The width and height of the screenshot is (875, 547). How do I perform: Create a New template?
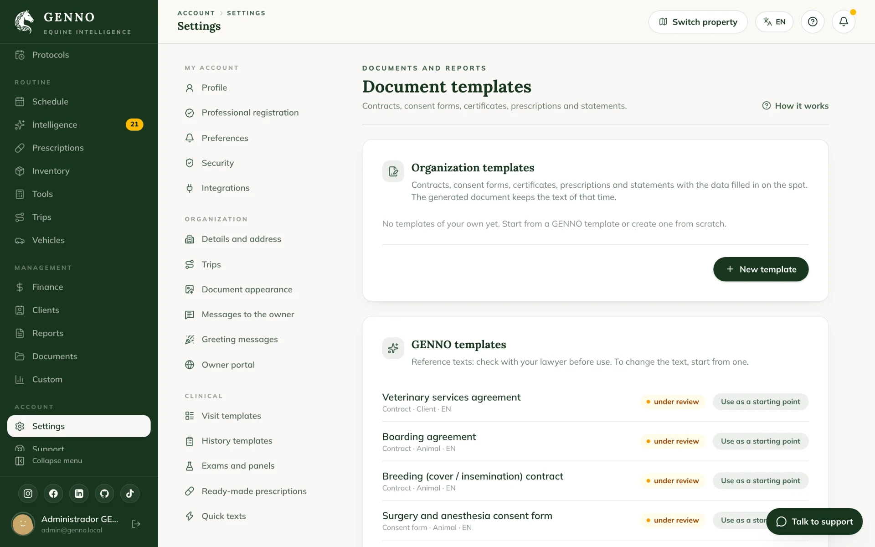pyautogui.click(x=761, y=269)
